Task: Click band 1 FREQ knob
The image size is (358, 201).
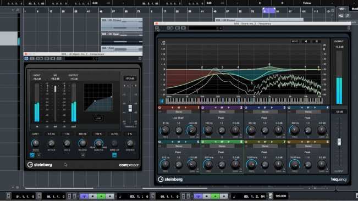Action: pyautogui.click(x=165, y=131)
